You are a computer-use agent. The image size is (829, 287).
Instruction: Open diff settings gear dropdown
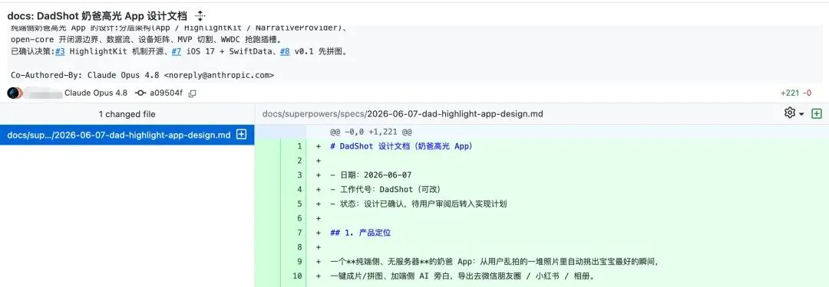[x=794, y=113]
